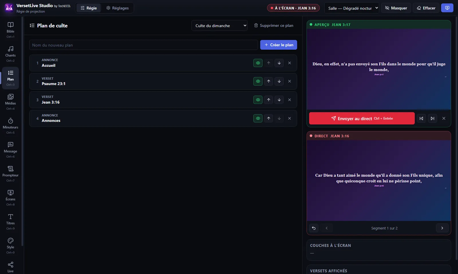458x274 pixels.
Task: Remove the Accueil item from plan
Action: point(290,63)
